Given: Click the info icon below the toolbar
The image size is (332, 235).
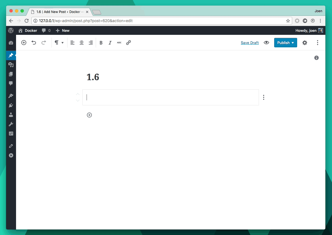Looking at the screenshot, I should tap(317, 58).
